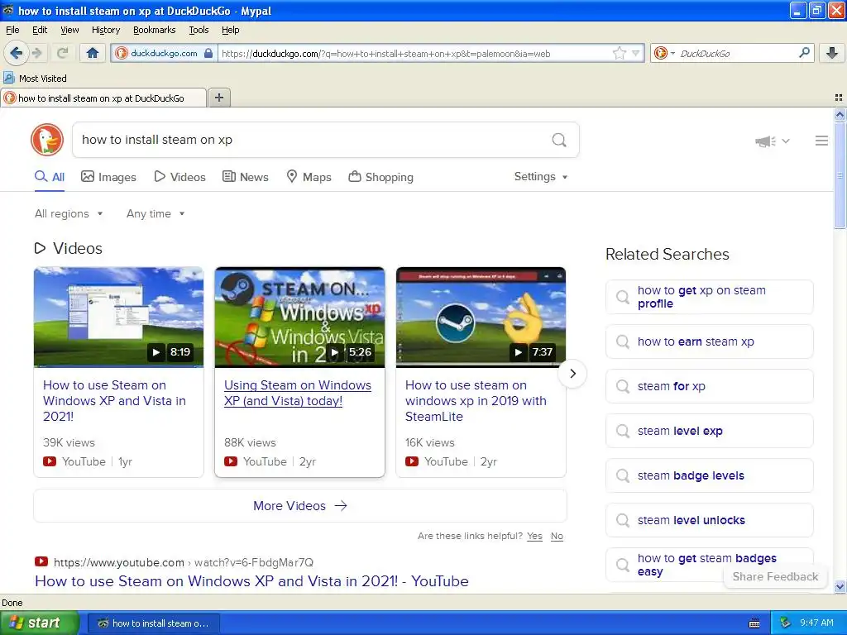Screen dimensions: 847x635
Task: Open 'How to use Steam on Windows XP and Vista in 2021!' card title
Action: [x=114, y=401]
